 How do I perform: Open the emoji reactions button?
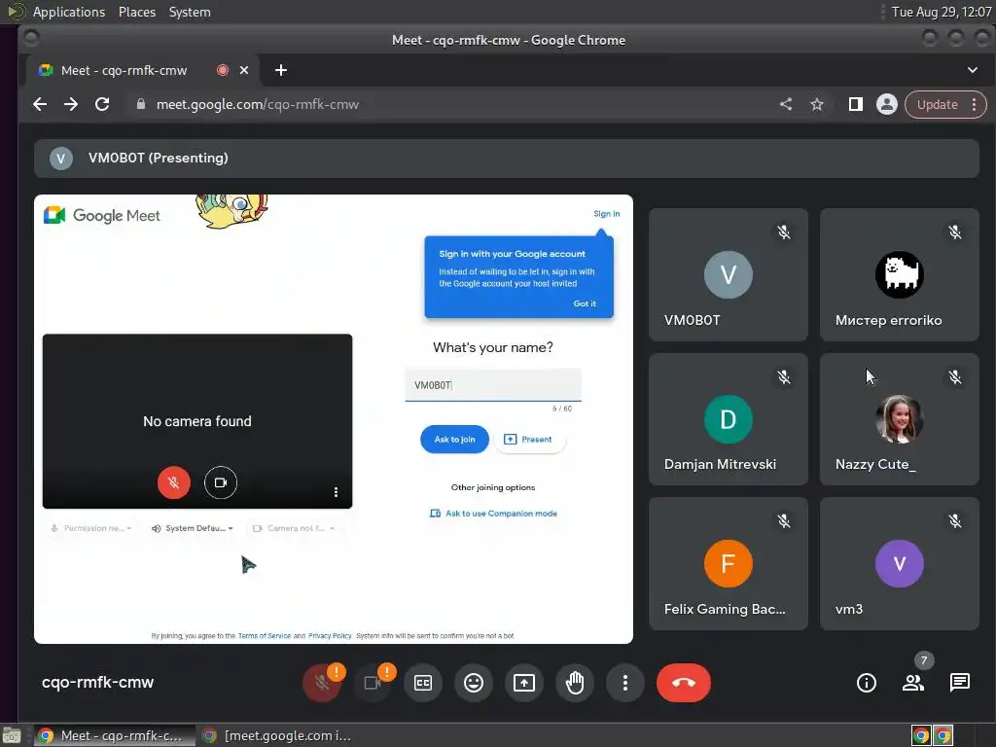click(474, 683)
